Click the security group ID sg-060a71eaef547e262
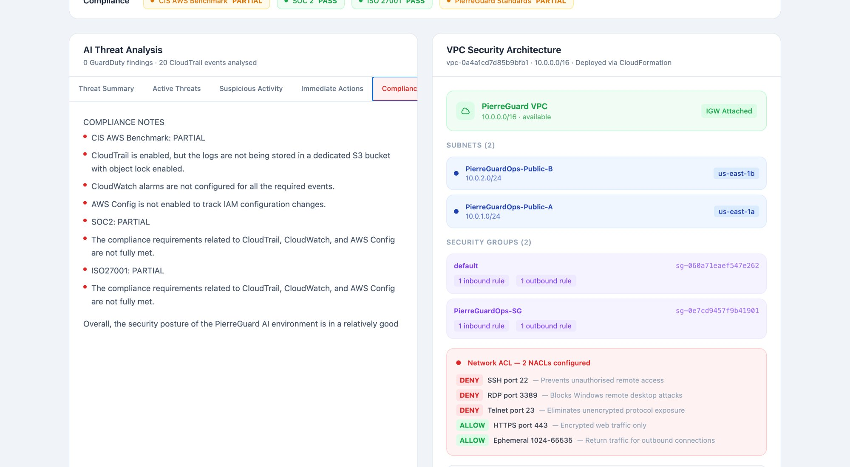The width and height of the screenshot is (850, 467). tap(717, 266)
